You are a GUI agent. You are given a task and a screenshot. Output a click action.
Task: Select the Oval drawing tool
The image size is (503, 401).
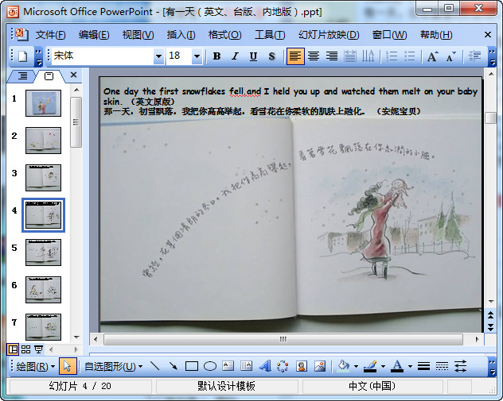[x=210, y=366]
